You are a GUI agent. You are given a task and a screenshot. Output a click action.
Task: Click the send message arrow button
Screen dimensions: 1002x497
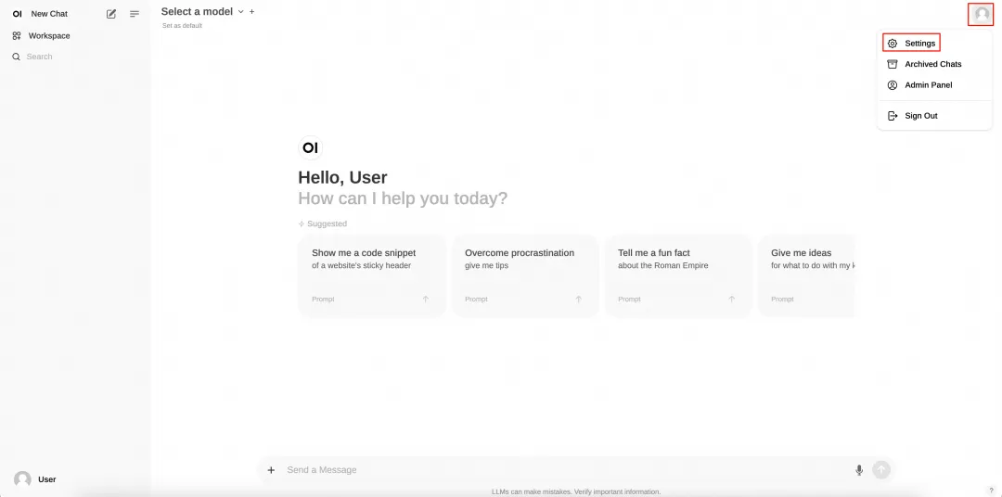pyautogui.click(x=881, y=470)
